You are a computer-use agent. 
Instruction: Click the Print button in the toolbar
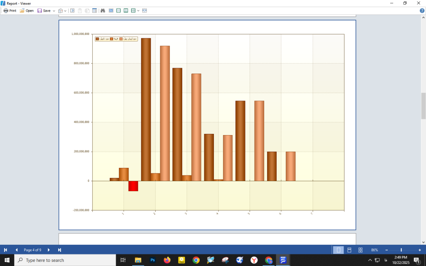point(10,10)
